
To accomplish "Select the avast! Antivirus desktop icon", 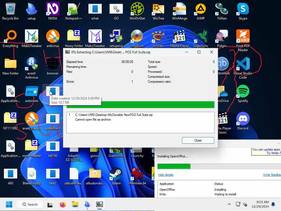I will pos(32,68).
